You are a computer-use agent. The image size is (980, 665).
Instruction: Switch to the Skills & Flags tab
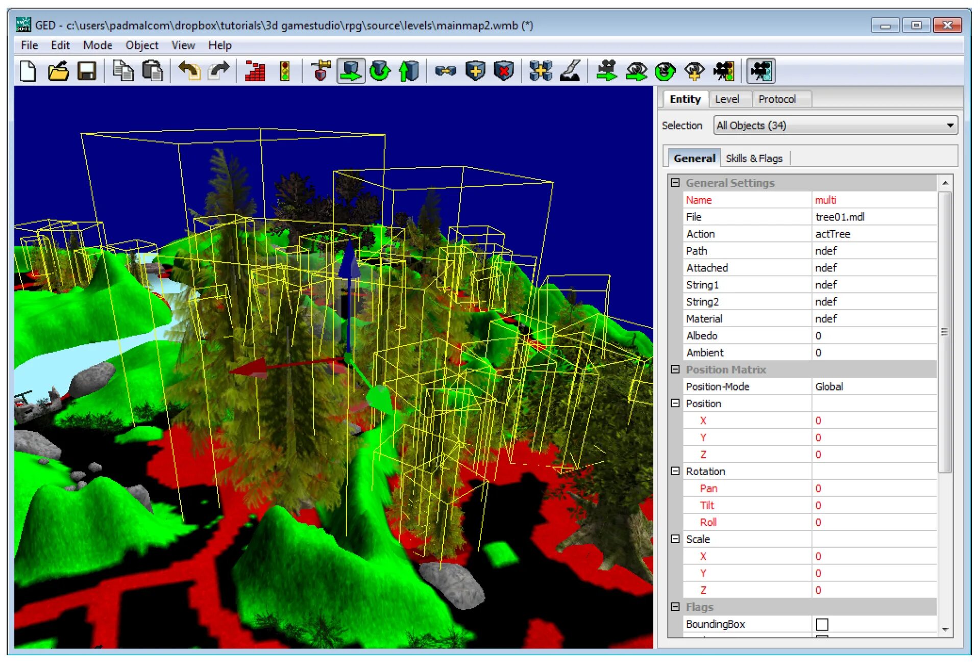tap(753, 158)
